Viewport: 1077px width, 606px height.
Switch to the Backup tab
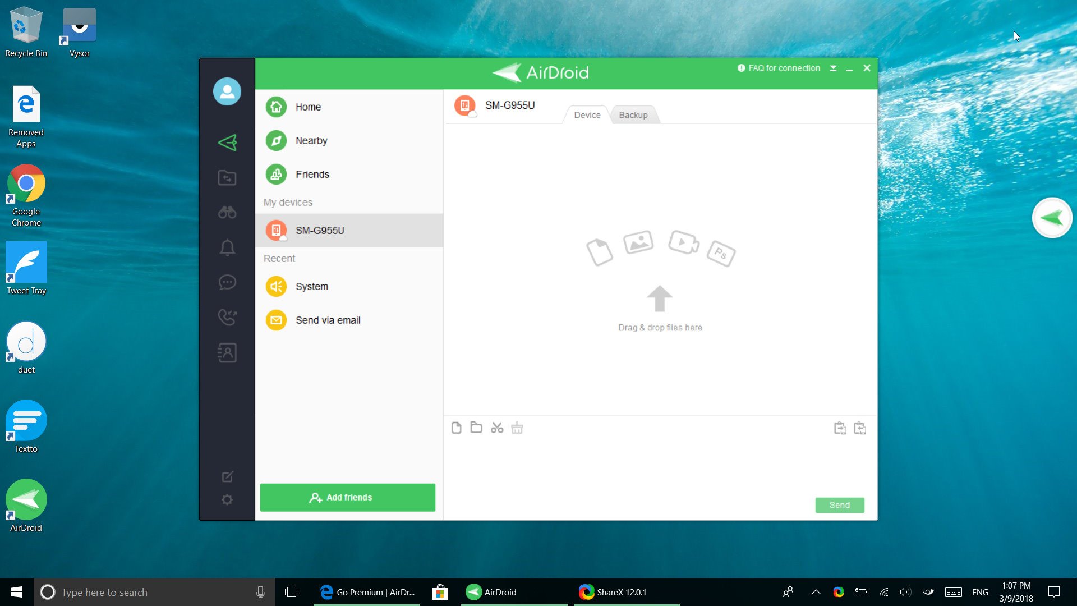point(633,115)
